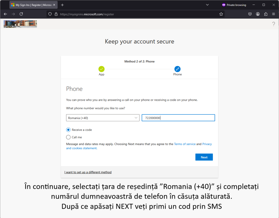Reload the page with the refresh icon

[21, 14]
